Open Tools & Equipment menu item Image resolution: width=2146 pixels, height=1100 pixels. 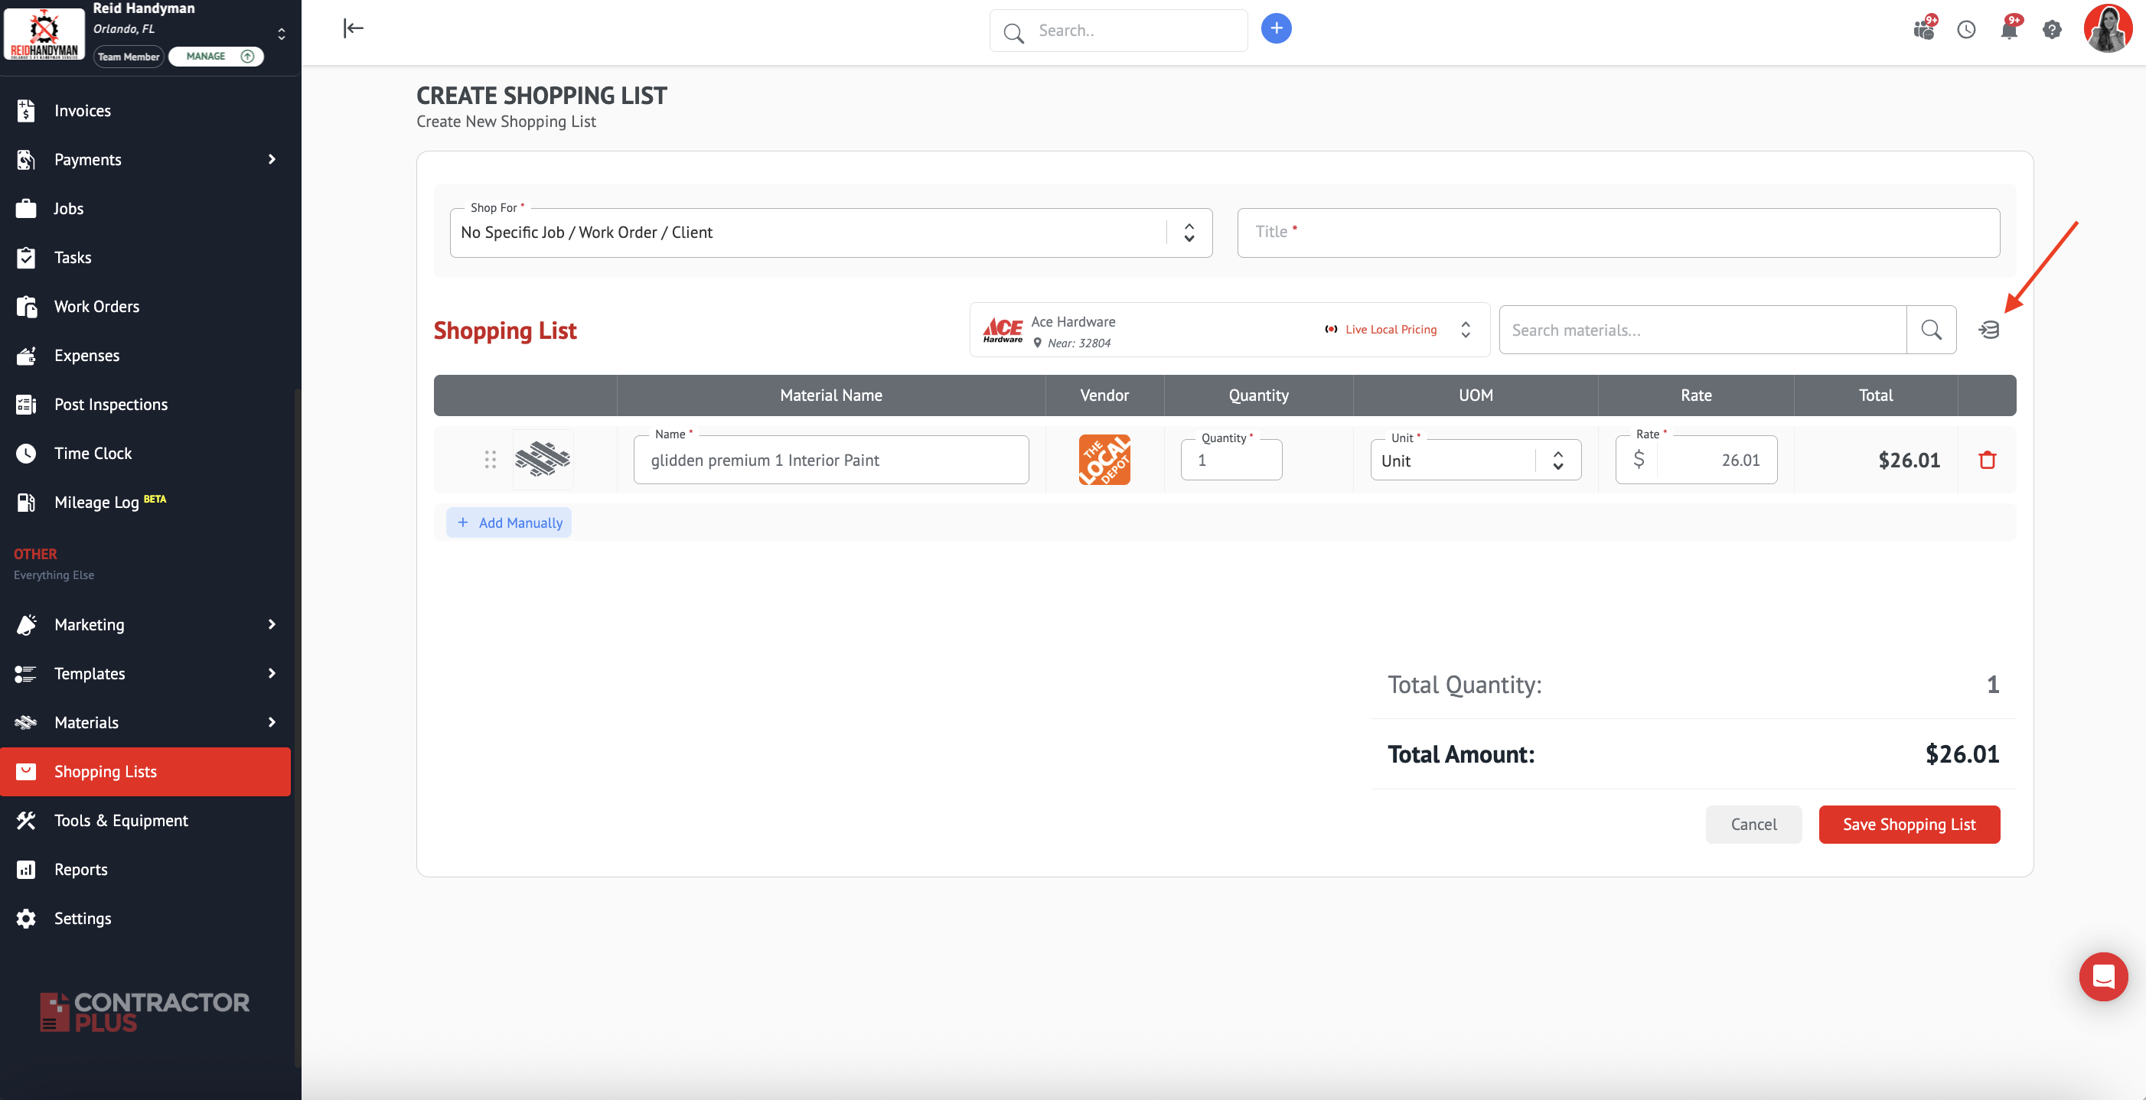[121, 820]
